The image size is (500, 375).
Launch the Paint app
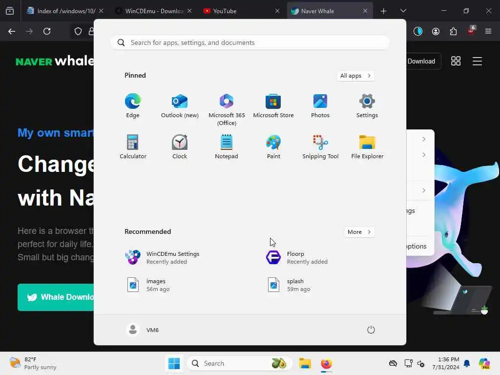click(x=273, y=147)
